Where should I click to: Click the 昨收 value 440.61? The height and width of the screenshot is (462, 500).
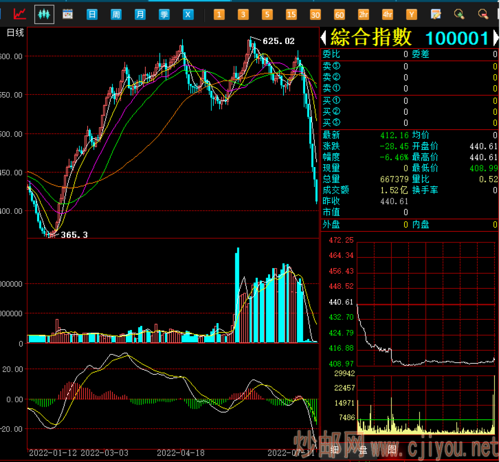[x=394, y=201]
